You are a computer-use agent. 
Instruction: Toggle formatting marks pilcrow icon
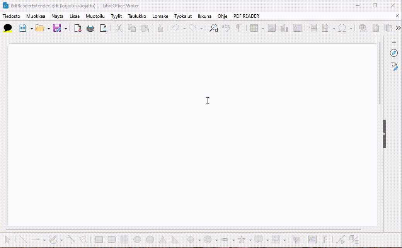point(238,28)
